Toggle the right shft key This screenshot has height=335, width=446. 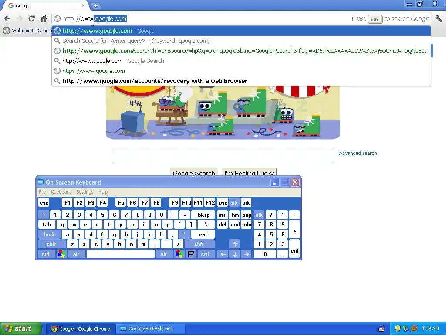(199, 244)
